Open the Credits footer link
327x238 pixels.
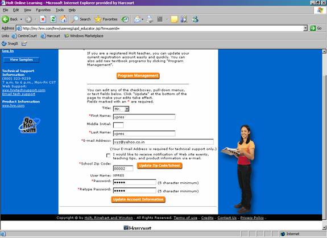[x=208, y=218]
